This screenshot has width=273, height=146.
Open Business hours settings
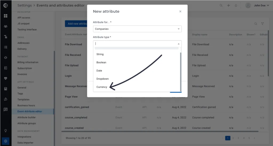[26, 106]
